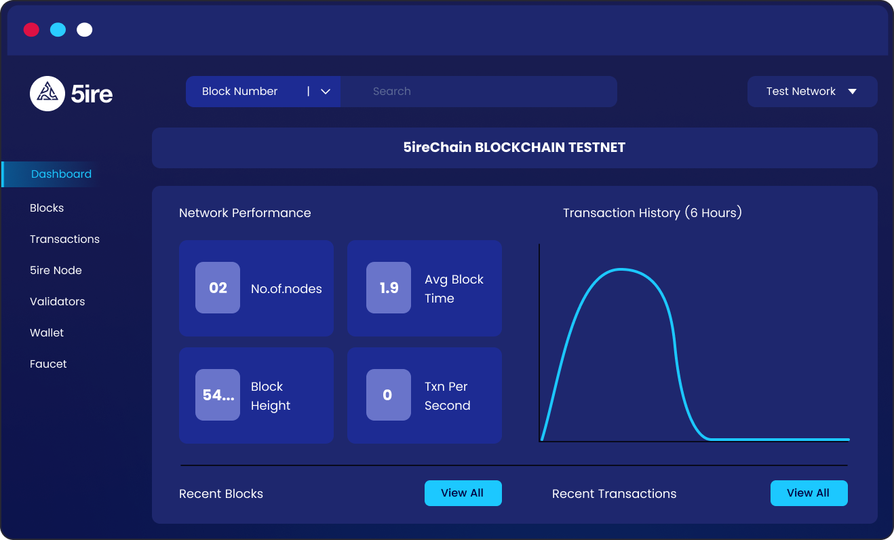Click the Network Performance heading
The height and width of the screenshot is (540, 894).
(x=245, y=213)
